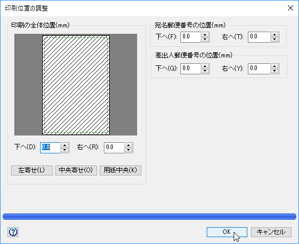Decrease the 下へ(D) value with down arrow

[65, 150]
